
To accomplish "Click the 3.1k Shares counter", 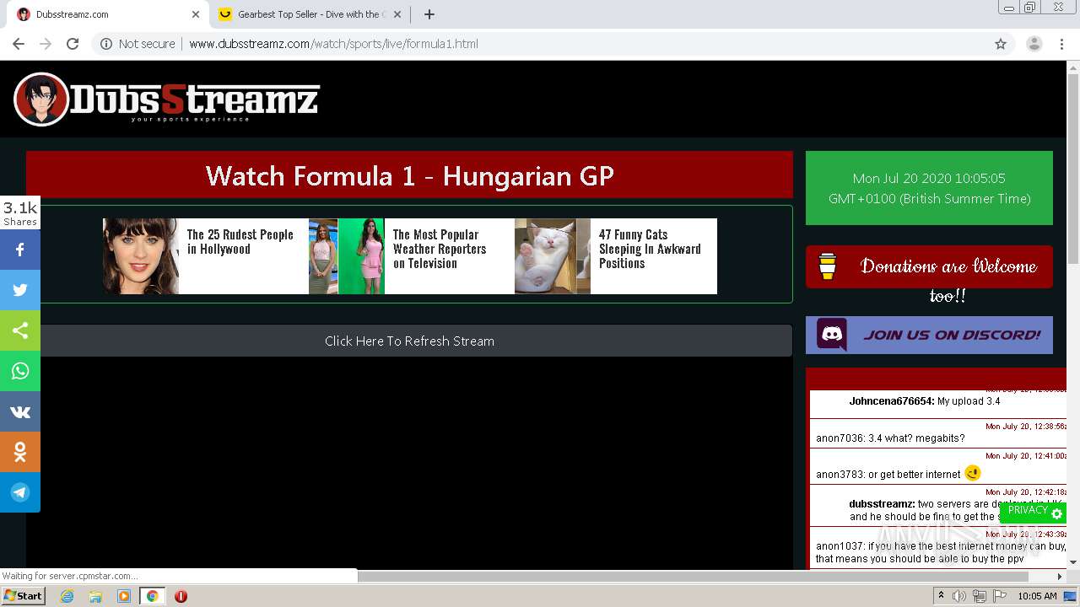I will (20, 213).
